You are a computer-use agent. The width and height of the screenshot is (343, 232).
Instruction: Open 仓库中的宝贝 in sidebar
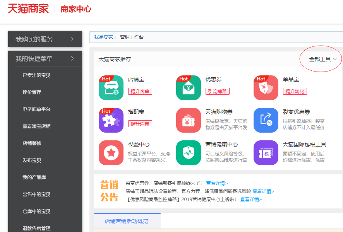pos(36,212)
